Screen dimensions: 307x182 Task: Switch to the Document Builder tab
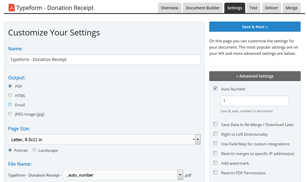click(x=203, y=8)
